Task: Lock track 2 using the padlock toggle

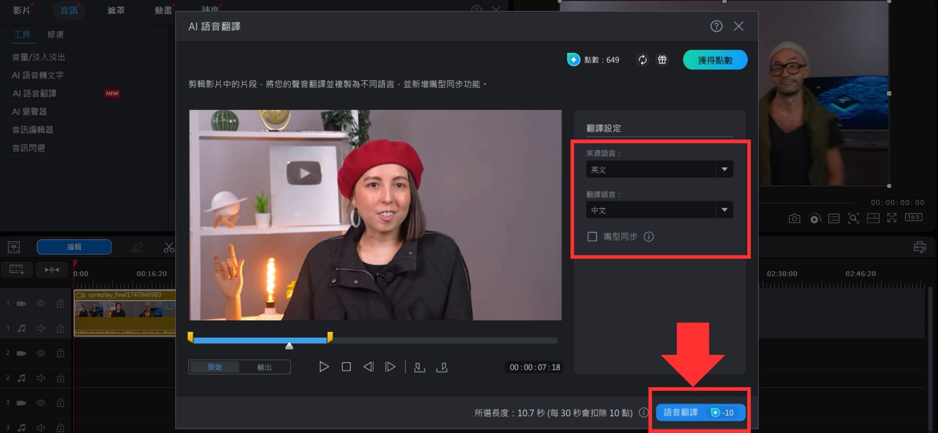Action: pyautogui.click(x=60, y=353)
